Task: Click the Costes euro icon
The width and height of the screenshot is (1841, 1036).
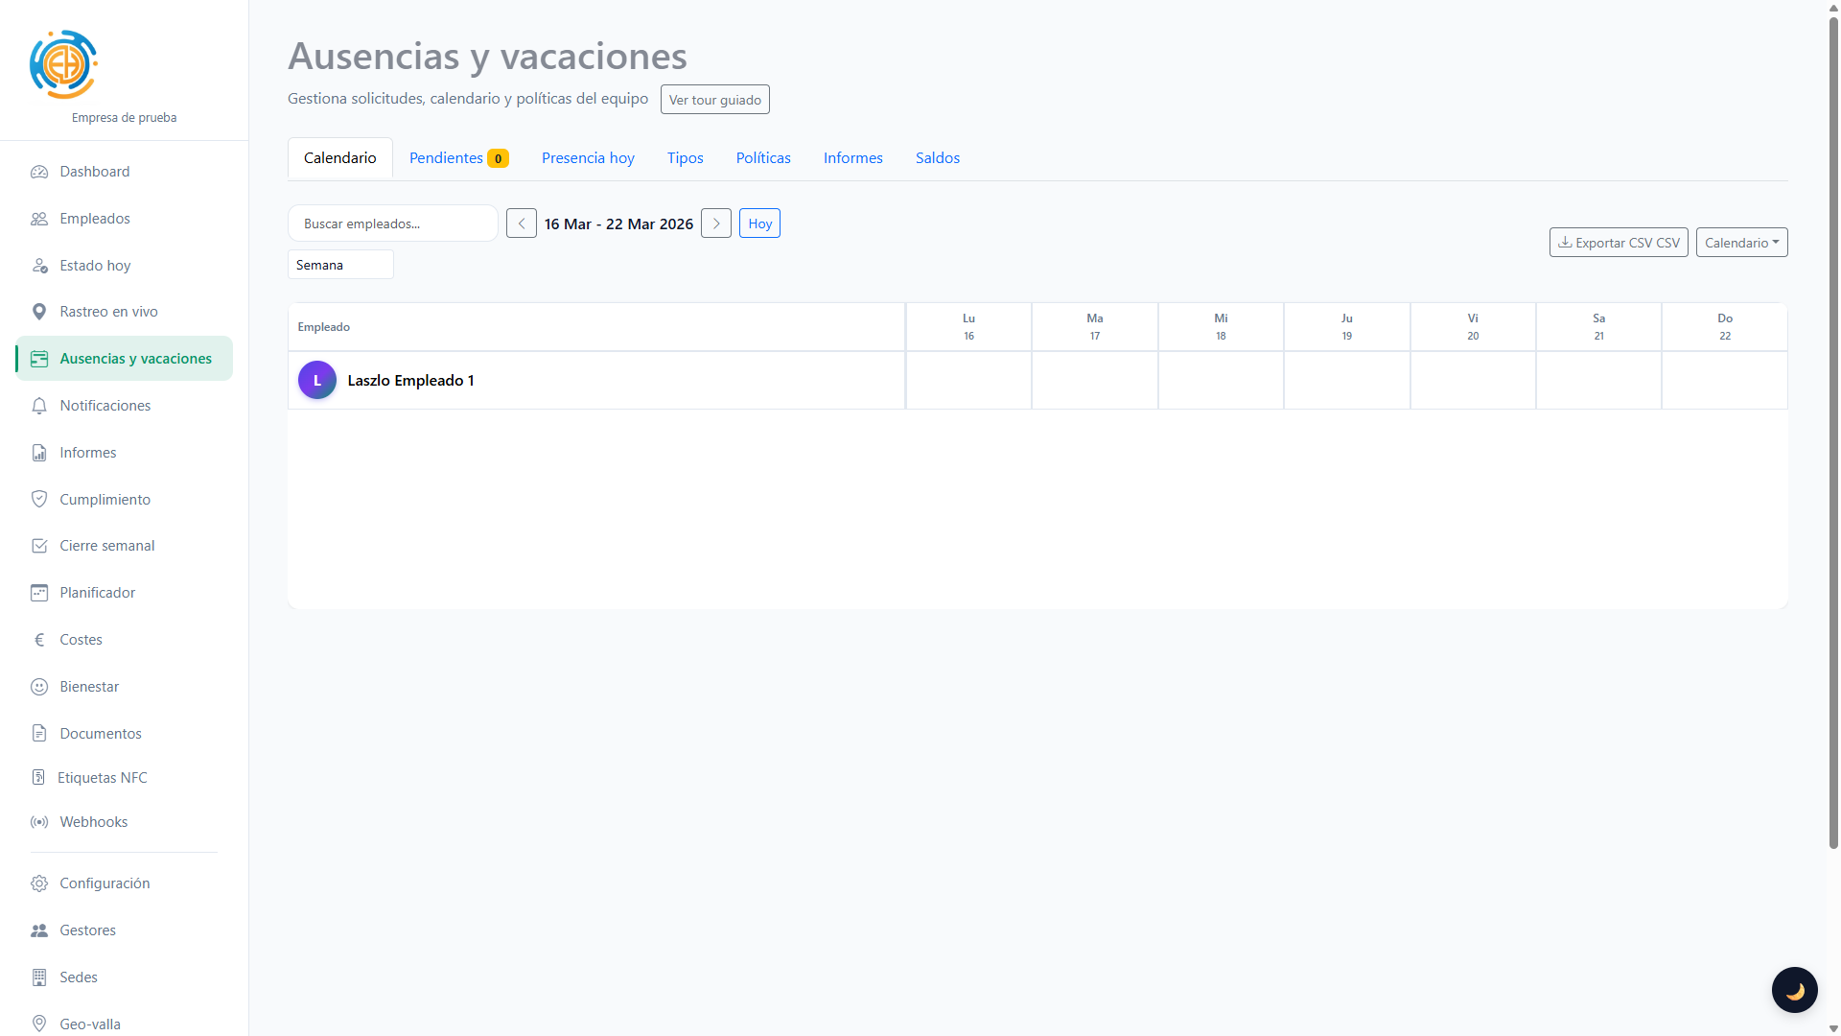Action: pos(39,640)
